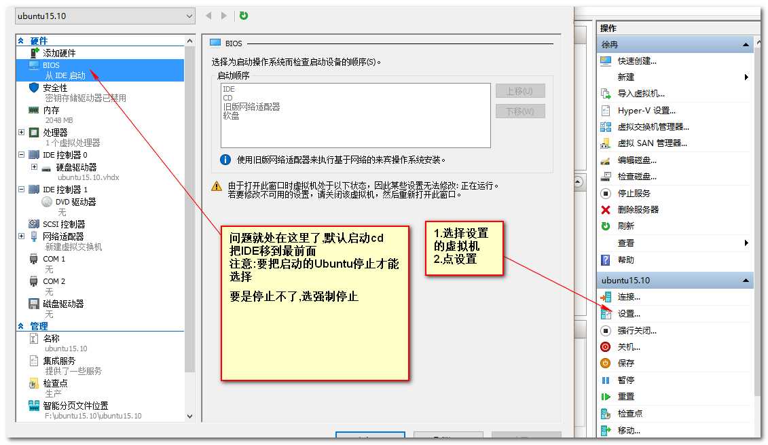Expand the 硬盘驱动器 tree node
Screen dimensions: 768x445
coord(34,167)
